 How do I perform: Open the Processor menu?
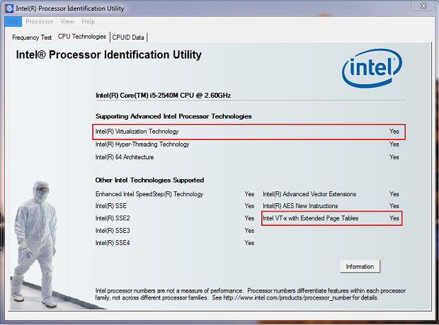pyautogui.click(x=39, y=21)
